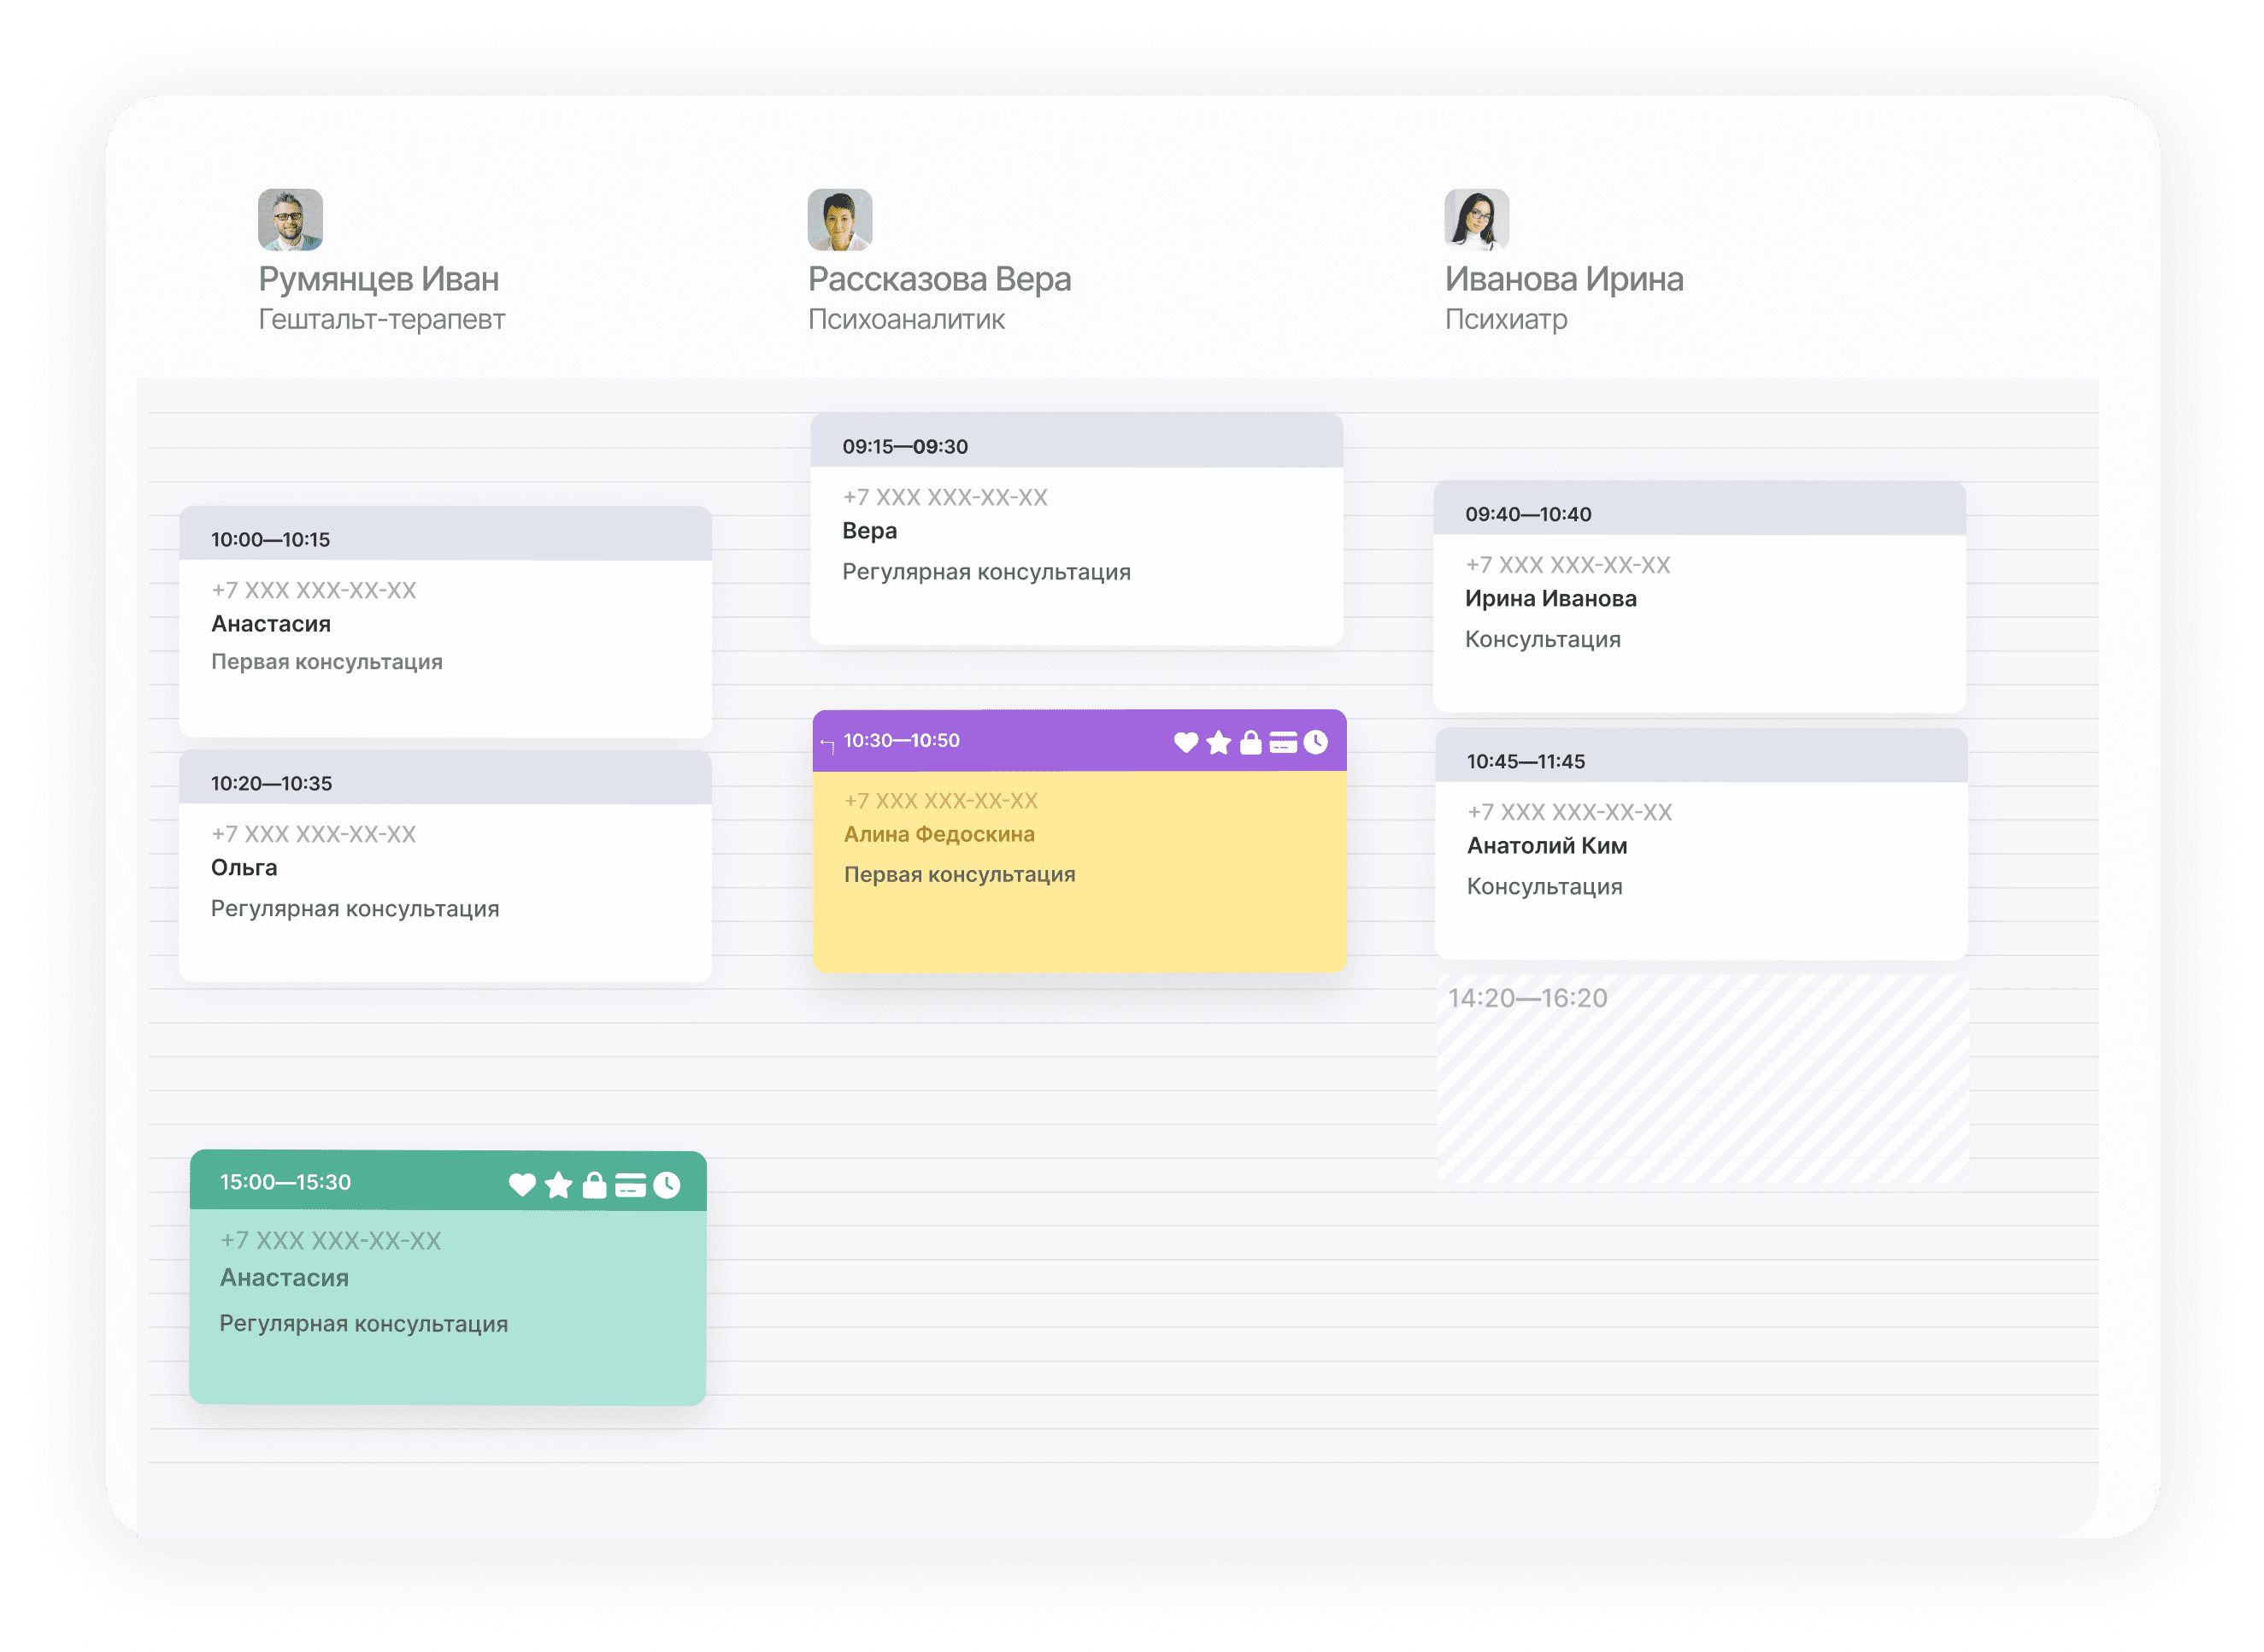Screen dimensions: 2264x1652
Task: Click lock icon on 10:30—10:50 appointment
Action: click(1251, 742)
